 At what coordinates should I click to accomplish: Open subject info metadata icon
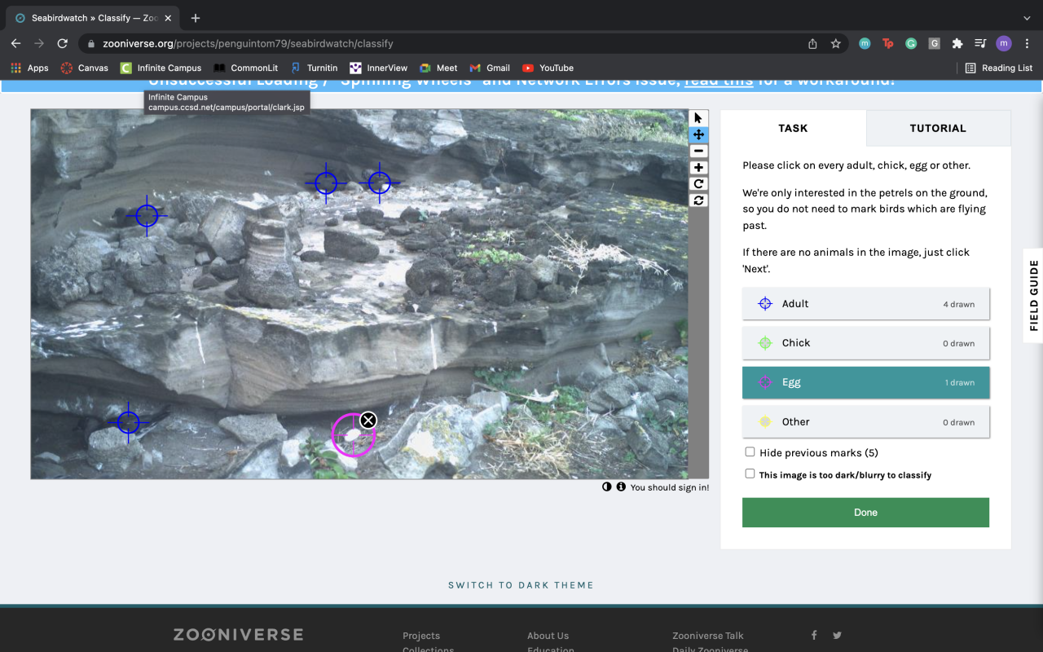pyautogui.click(x=621, y=487)
